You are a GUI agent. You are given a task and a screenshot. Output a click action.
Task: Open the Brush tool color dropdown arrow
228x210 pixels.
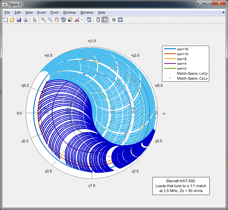82,20
